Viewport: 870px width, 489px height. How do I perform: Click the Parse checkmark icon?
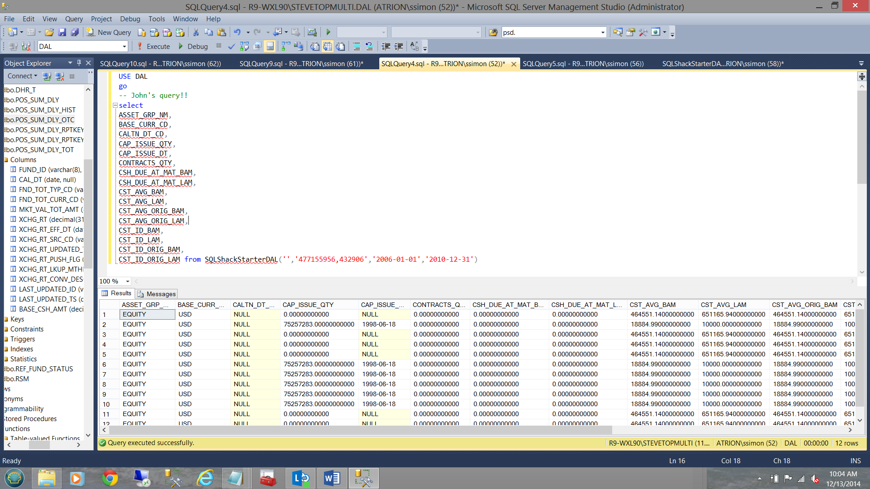pyautogui.click(x=232, y=46)
